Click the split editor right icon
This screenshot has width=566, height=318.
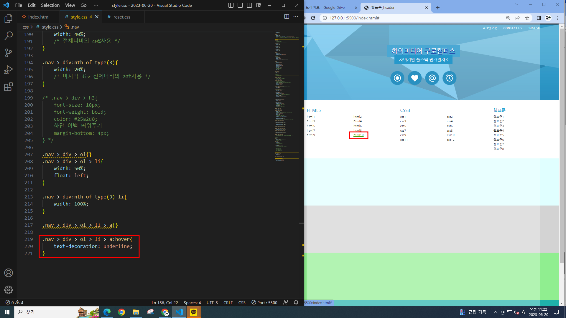[287, 17]
